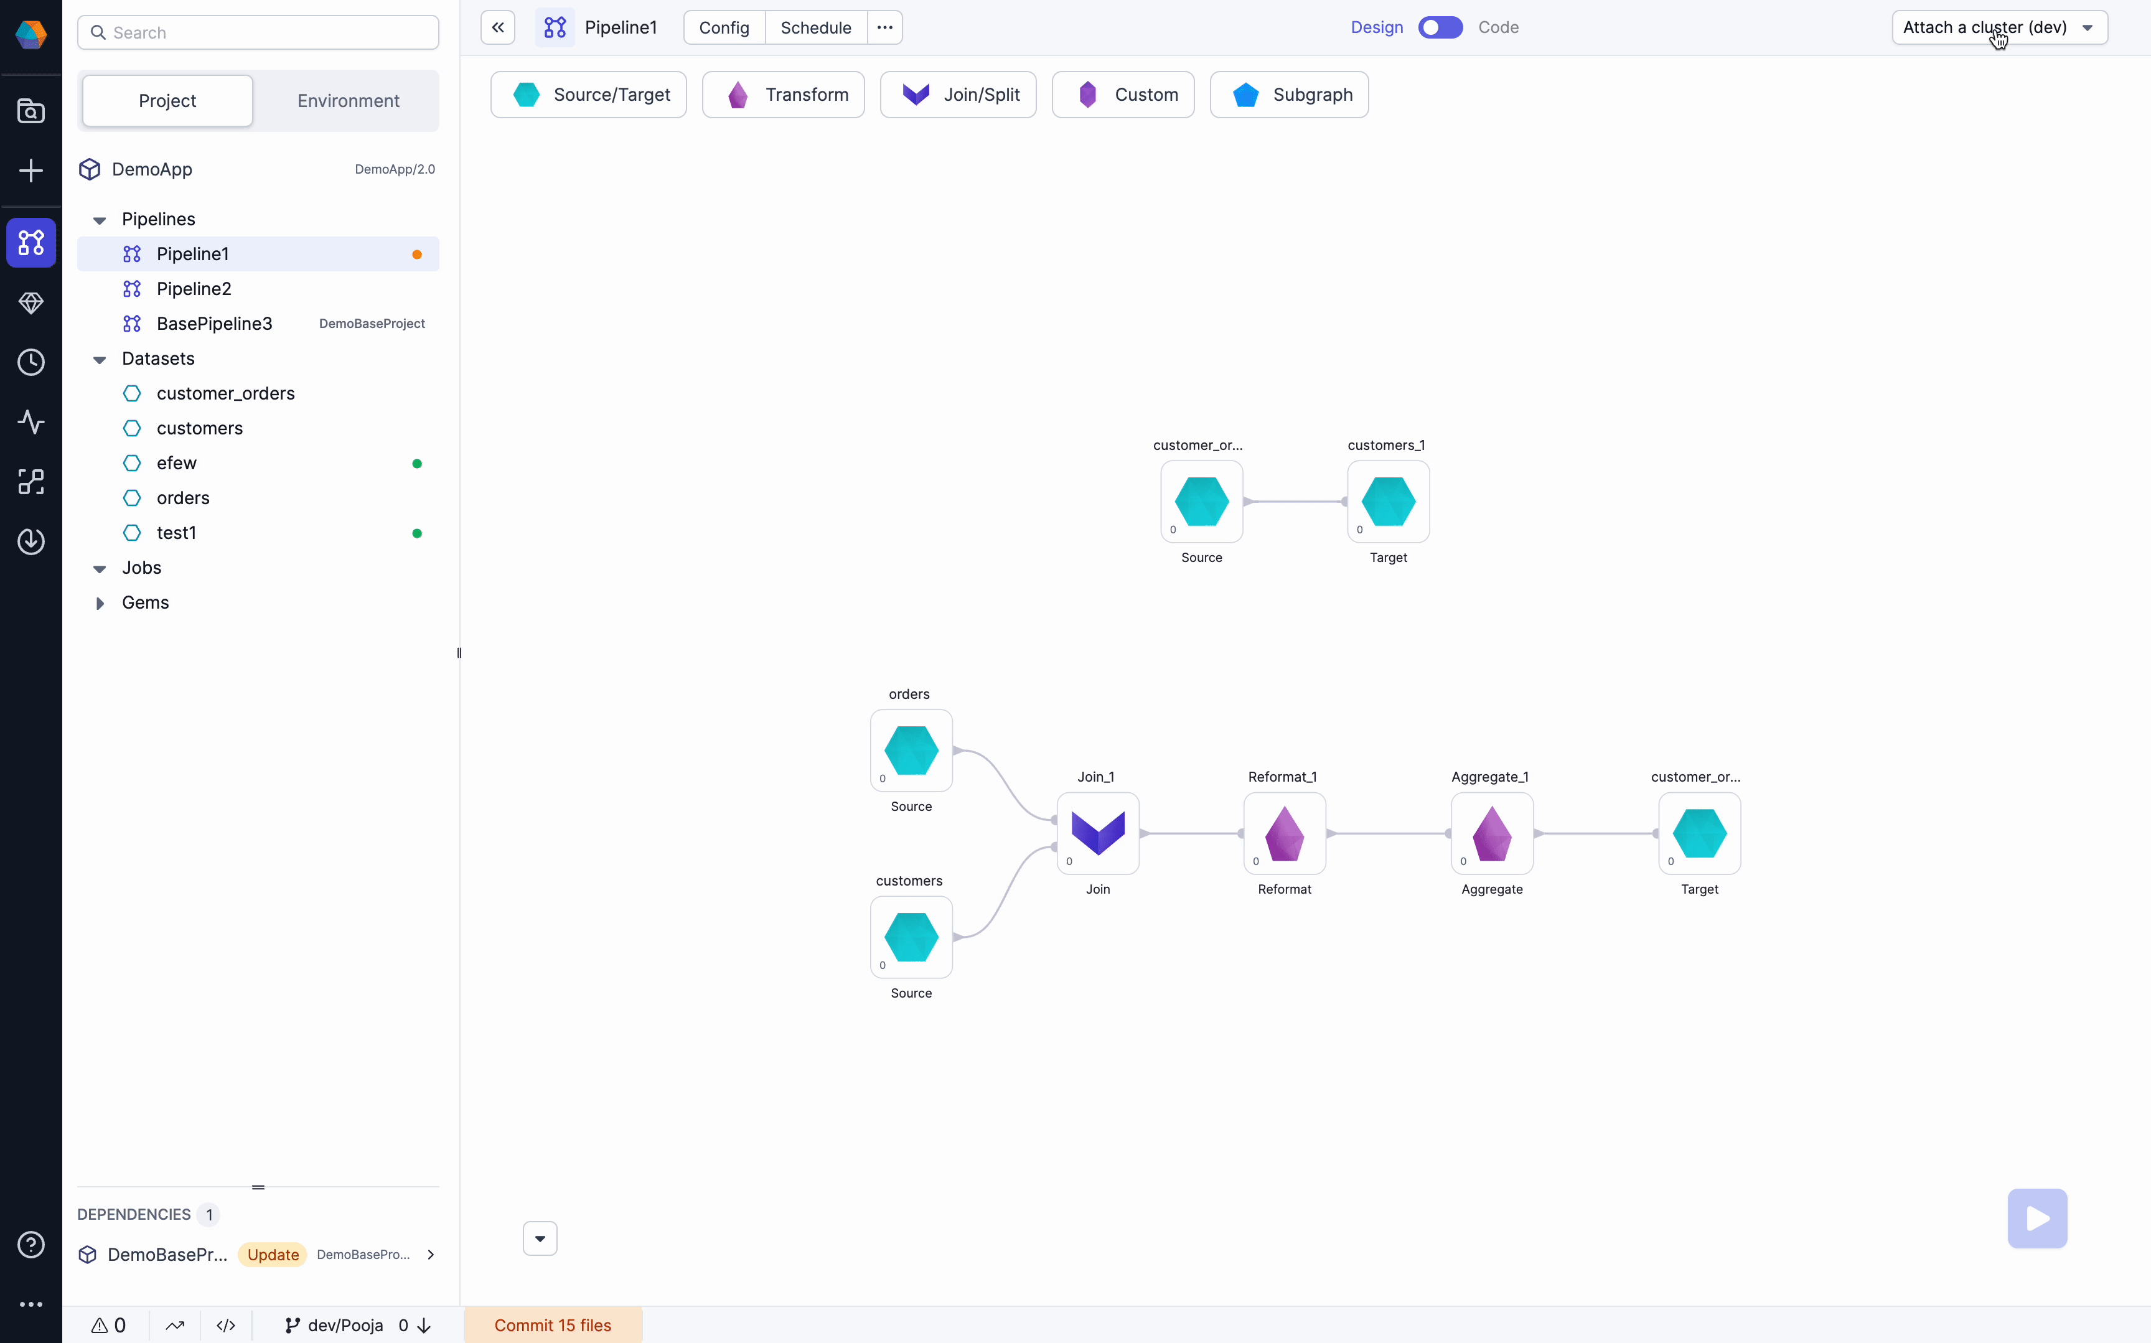Screen dimensions: 2151x1343
Task: Select the Pipeline2 from sidebar
Action: (194, 288)
